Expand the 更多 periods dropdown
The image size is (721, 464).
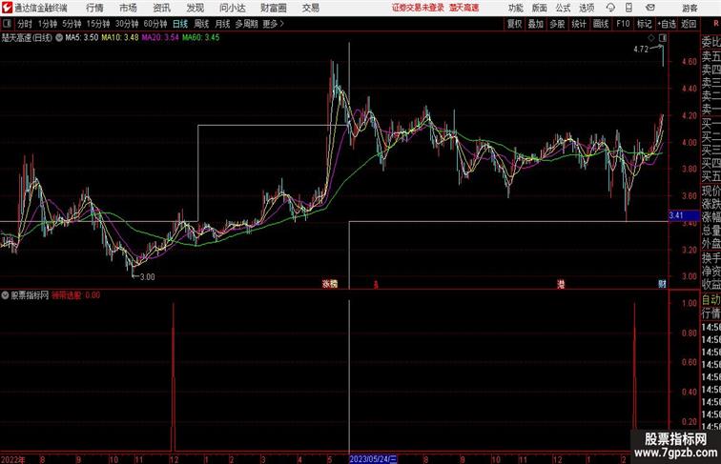pyautogui.click(x=273, y=24)
